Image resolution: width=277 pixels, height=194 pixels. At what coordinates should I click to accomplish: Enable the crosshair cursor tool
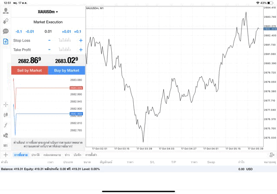click(x=6, y=105)
